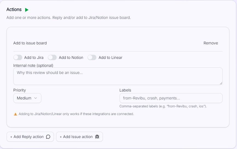Click the speech bubble icon on Add Reply

click(48, 137)
